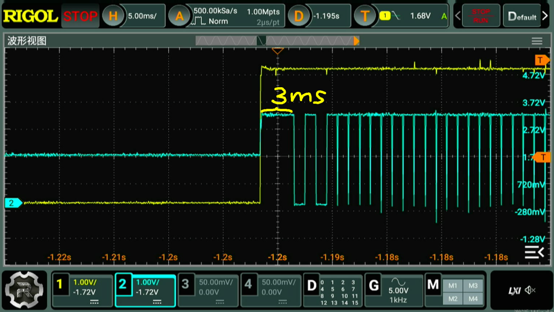The image size is (554, 312).
Task: Click the 波形视图 waveform view title
Action: [27, 41]
